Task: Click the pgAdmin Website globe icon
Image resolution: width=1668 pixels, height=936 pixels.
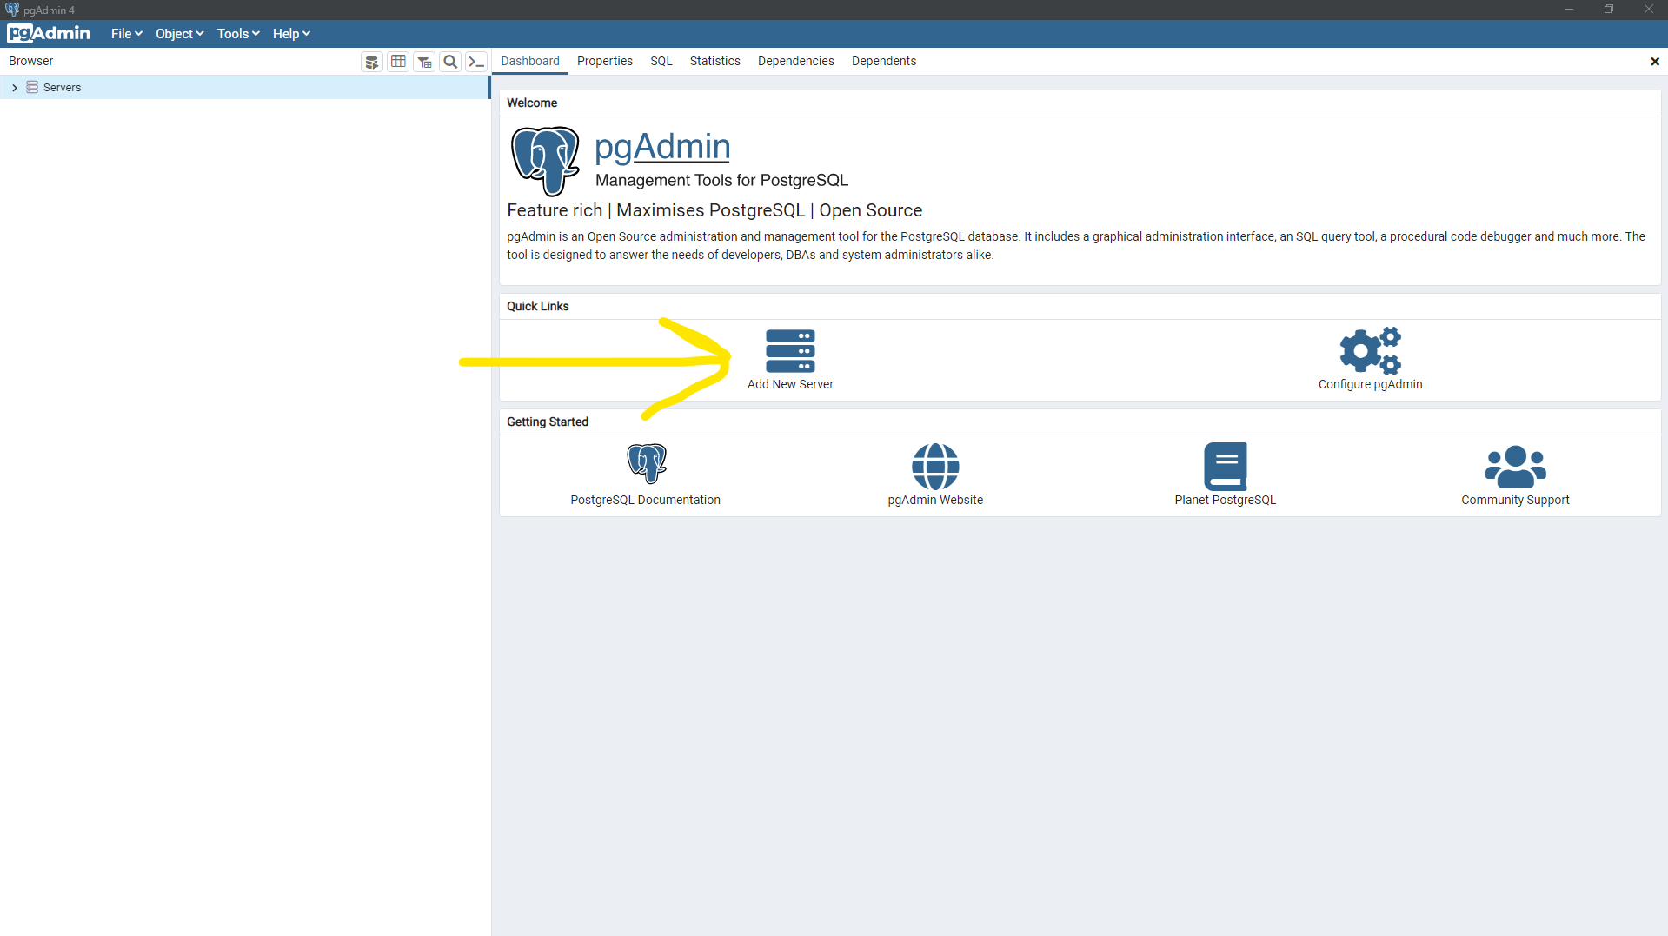Action: [x=935, y=466]
